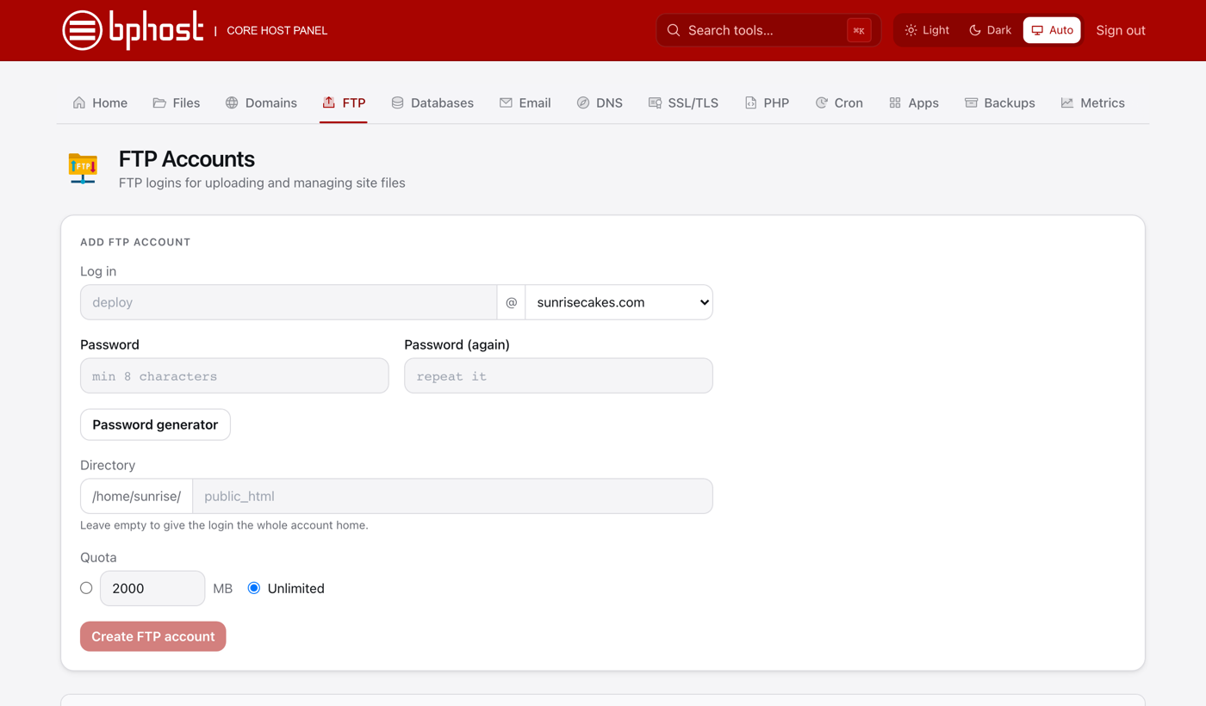Select the FTP tab

coord(344,102)
